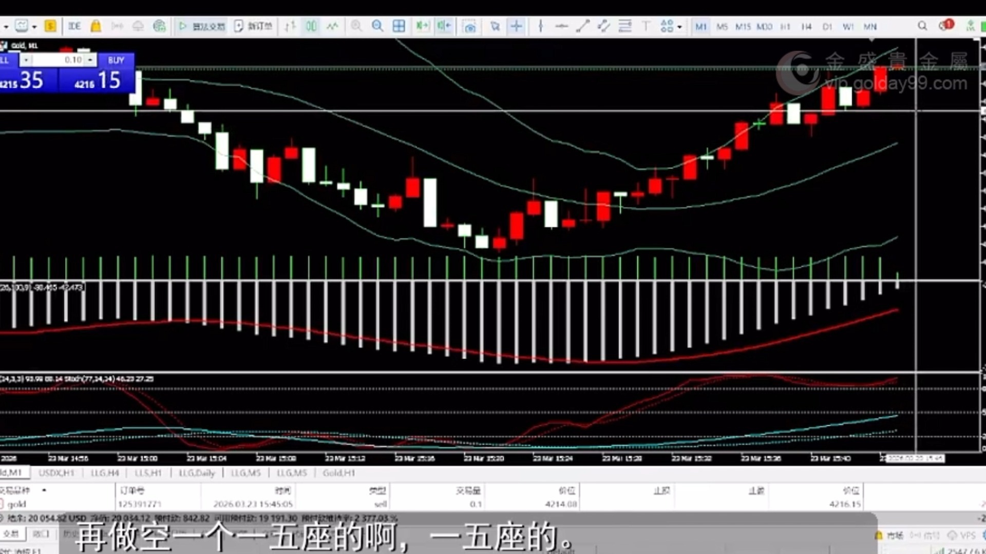The width and height of the screenshot is (986, 554).
Task: Open the search magnifier in toolbar
Action: [922, 26]
